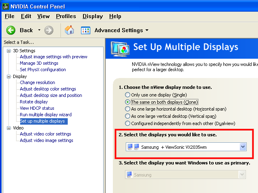
Task: Open Adjust video image settings
Action: [46, 140]
